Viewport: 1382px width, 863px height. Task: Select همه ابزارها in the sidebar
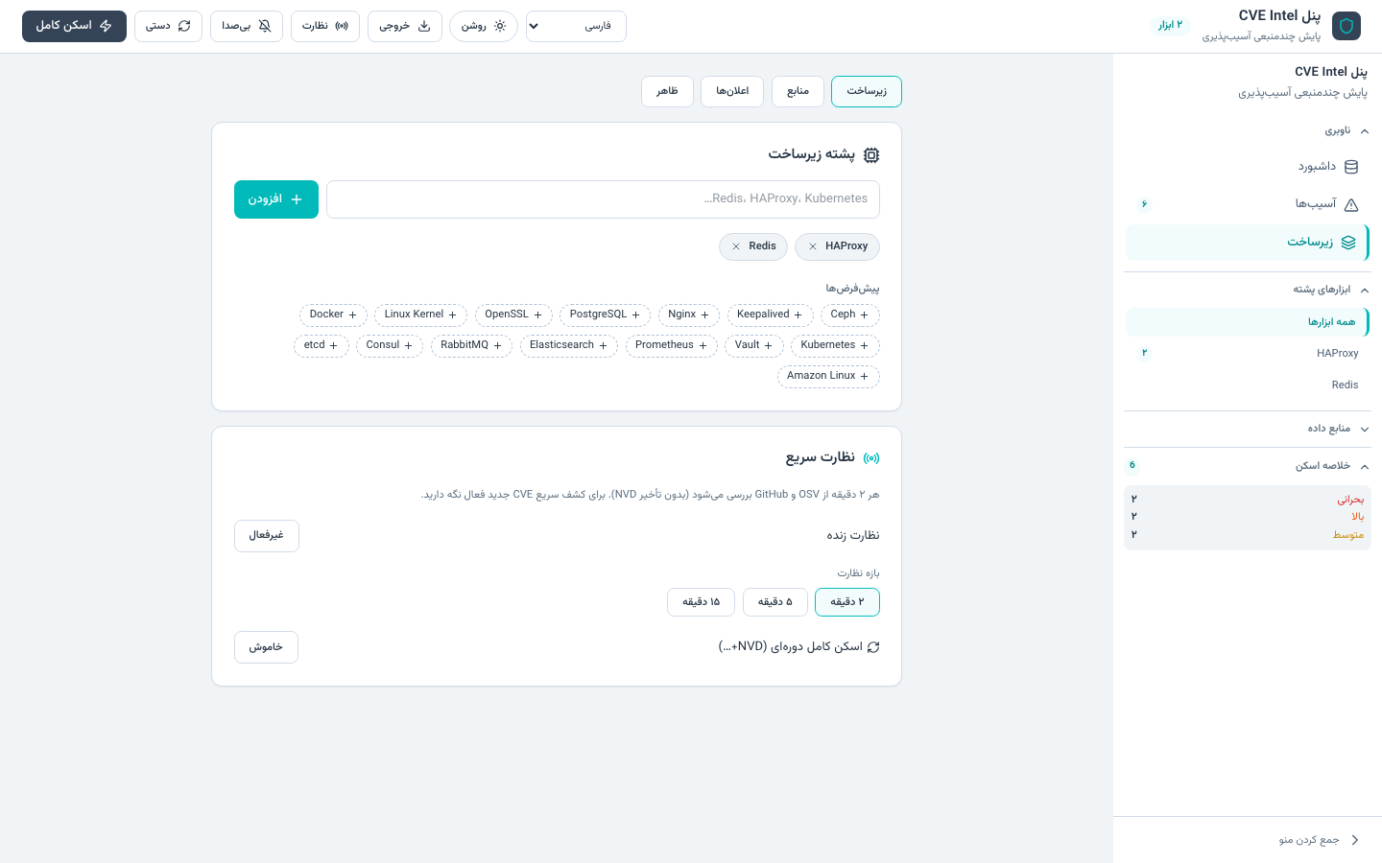[1248, 322]
